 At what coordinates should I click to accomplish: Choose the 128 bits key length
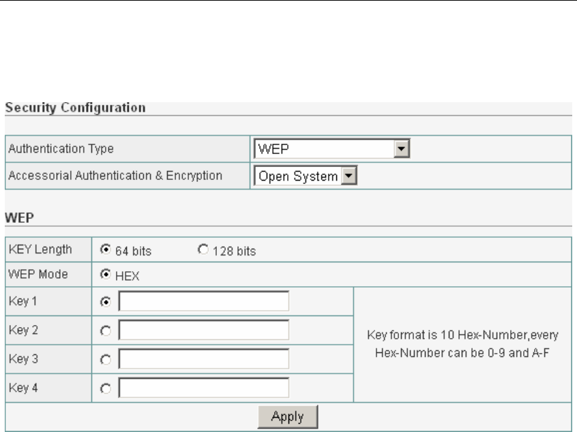point(202,250)
